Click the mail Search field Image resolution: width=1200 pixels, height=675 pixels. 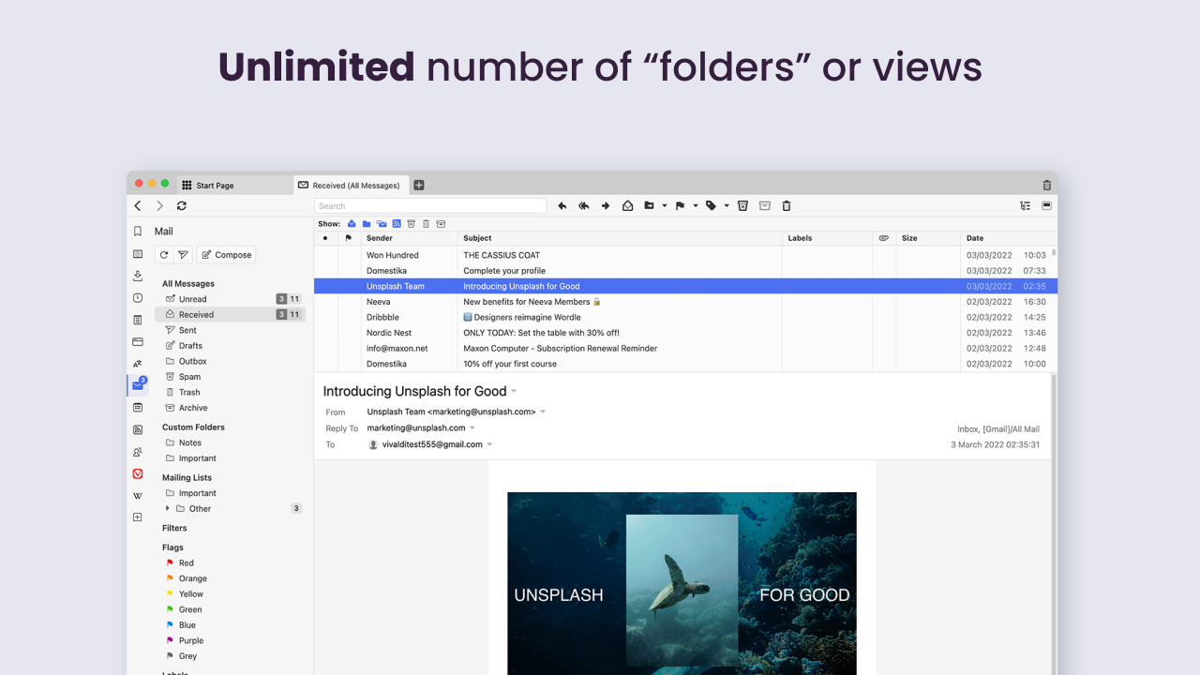430,205
